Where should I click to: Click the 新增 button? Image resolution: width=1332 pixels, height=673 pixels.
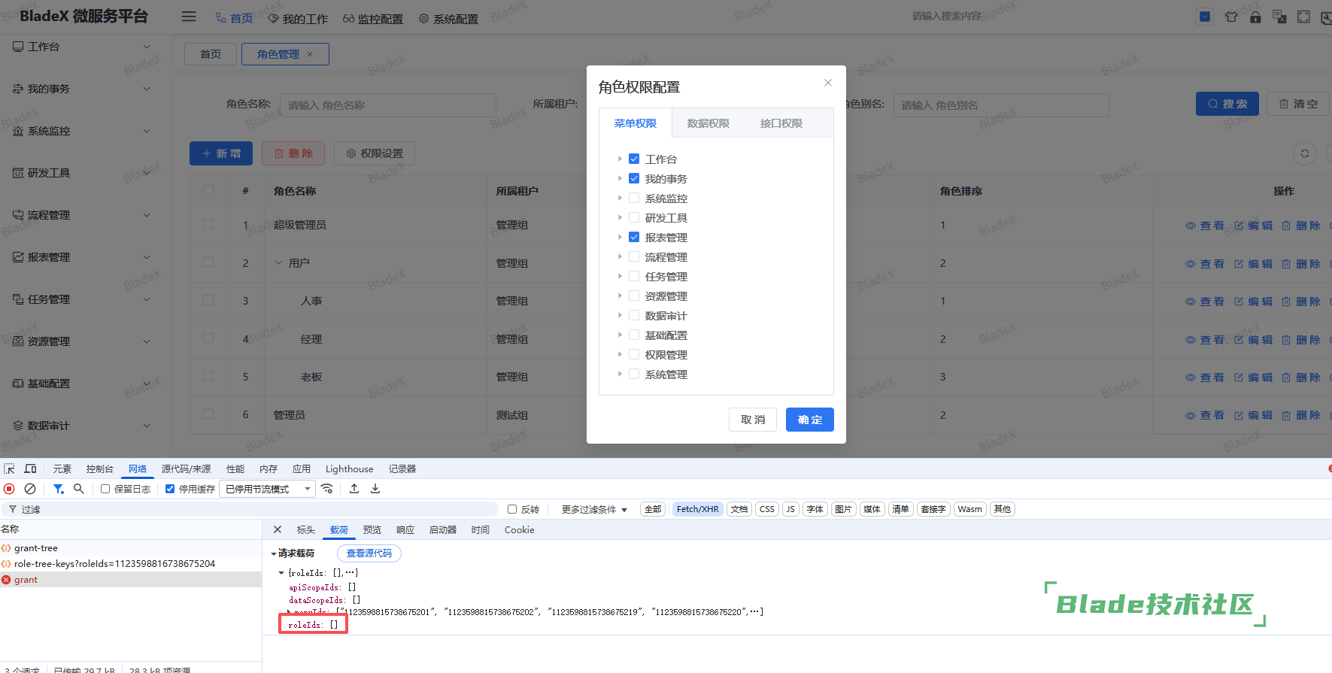[x=221, y=153]
